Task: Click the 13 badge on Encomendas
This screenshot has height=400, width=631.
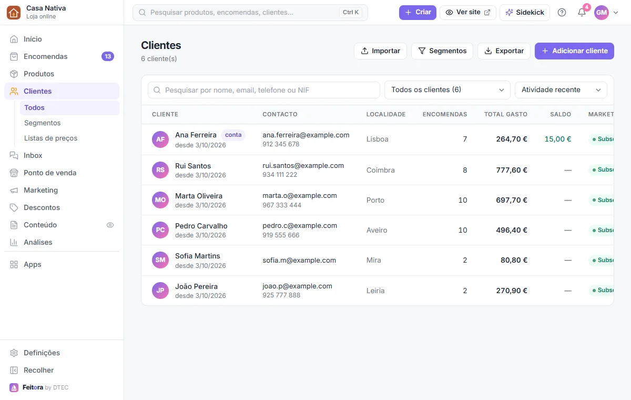Action: point(108,56)
